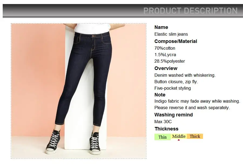Click the Overview heading
The image size is (243, 168).
coord(166,68)
